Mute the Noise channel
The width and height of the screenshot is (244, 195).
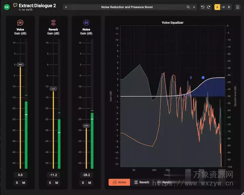pos(90,183)
